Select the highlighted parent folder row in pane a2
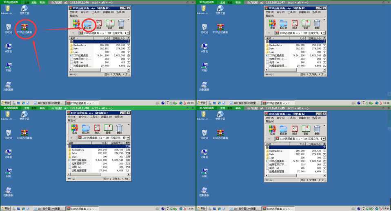 (x=296, y=42)
